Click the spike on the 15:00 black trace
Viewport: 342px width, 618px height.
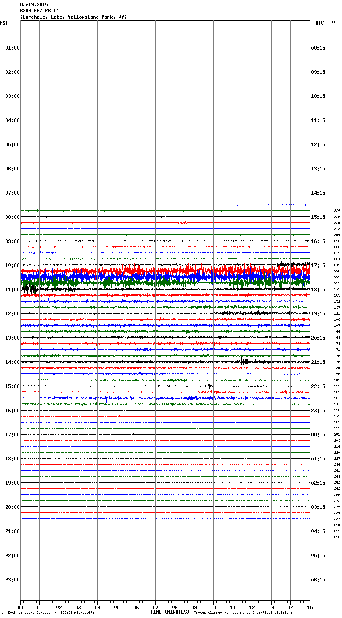[209, 386]
